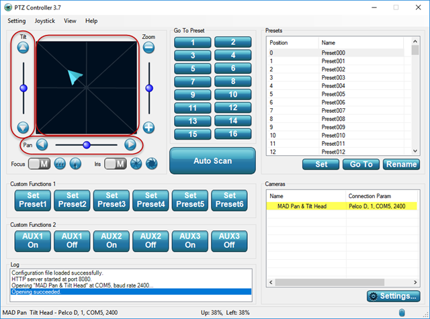Viewport: 430px width, 319px height.
Task: Turn AUX3 Off
Action: pos(229,241)
